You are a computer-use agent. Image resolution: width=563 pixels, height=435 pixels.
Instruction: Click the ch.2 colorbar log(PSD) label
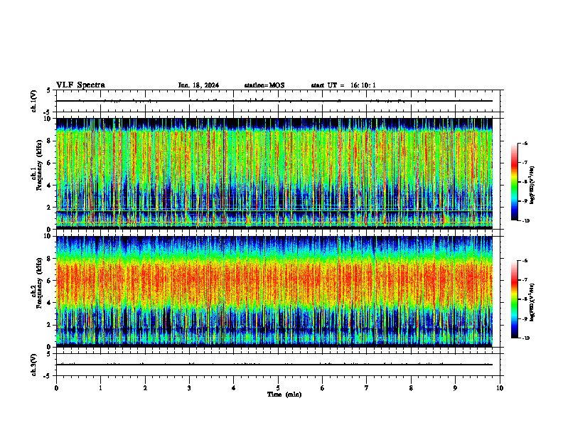[532, 302]
